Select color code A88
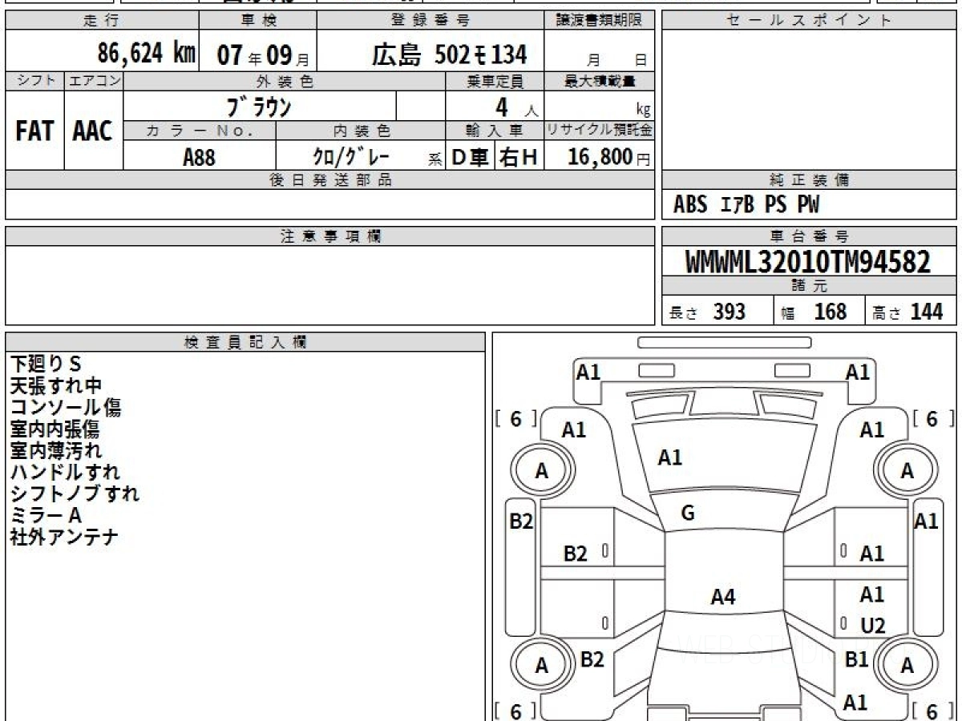962x721 pixels. click(x=199, y=157)
